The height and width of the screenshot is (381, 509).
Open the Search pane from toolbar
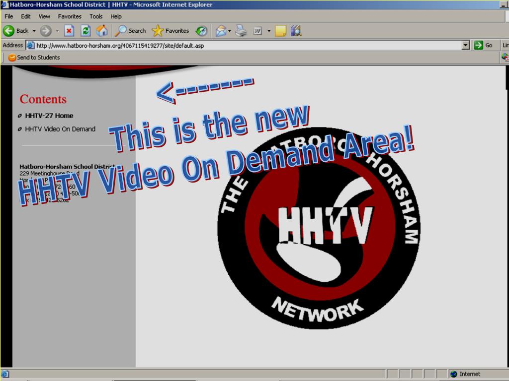(131, 31)
